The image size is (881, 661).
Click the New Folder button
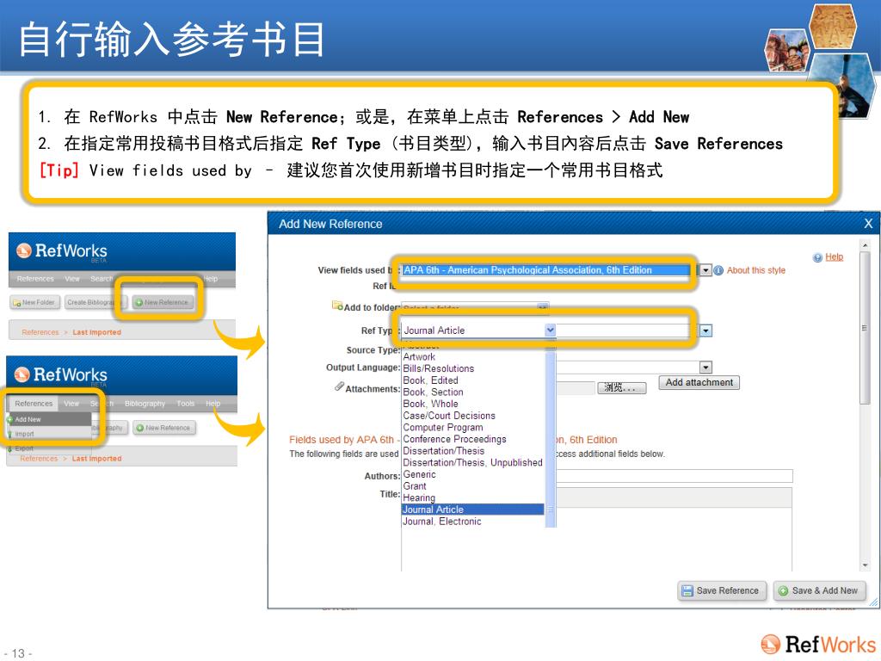(x=34, y=302)
